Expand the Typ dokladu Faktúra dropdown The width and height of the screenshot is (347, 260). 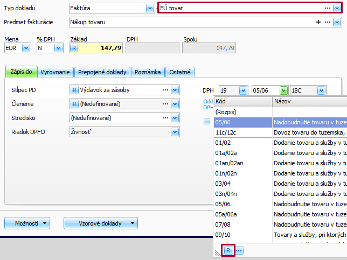point(150,9)
